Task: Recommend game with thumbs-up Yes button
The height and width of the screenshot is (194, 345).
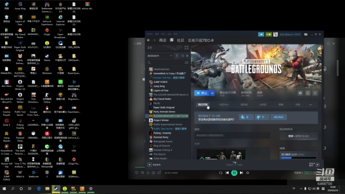Action: (246, 117)
